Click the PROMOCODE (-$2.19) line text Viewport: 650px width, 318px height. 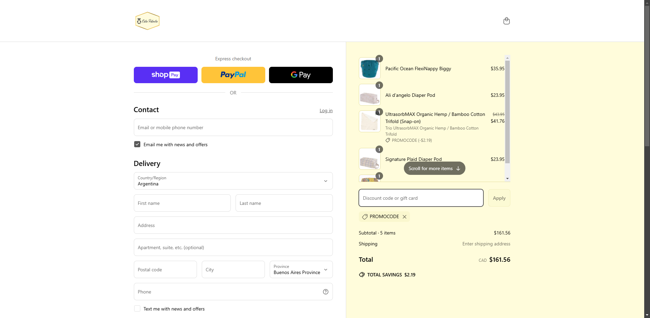tap(412, 140)
